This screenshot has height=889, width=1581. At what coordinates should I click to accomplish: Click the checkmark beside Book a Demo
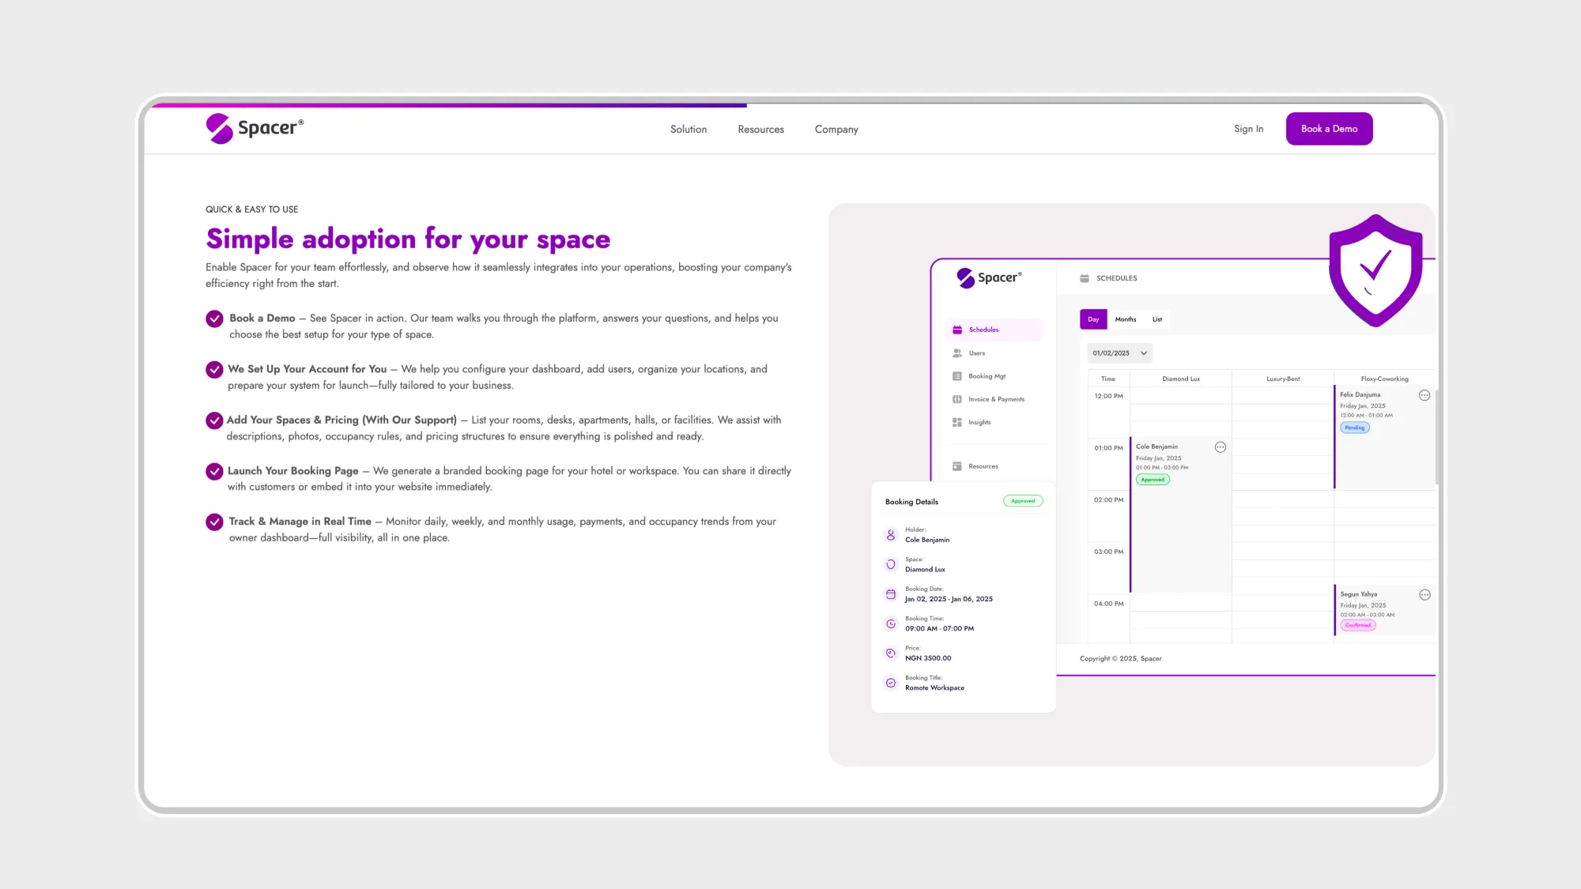[214, 318]
